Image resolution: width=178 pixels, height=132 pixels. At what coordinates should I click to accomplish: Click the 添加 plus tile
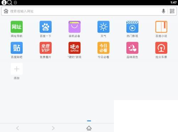click(17, 69)
